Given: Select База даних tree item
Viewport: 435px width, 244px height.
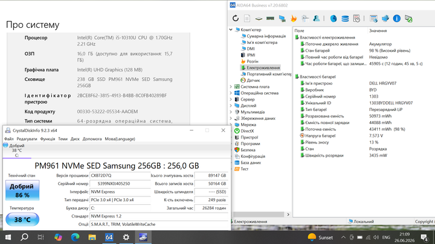Looking at the screenshot, I should pyautogui.click(x=251, y=163).
